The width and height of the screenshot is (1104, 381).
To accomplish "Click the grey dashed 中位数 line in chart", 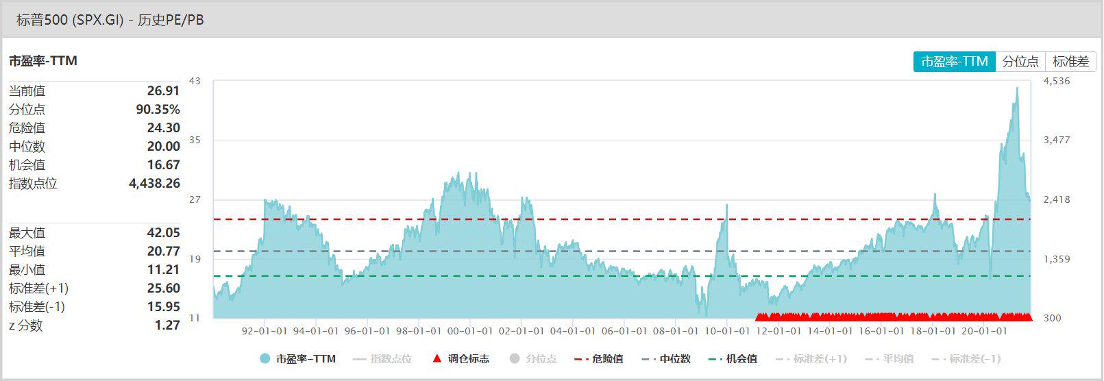I will click(x=622, y=251).
